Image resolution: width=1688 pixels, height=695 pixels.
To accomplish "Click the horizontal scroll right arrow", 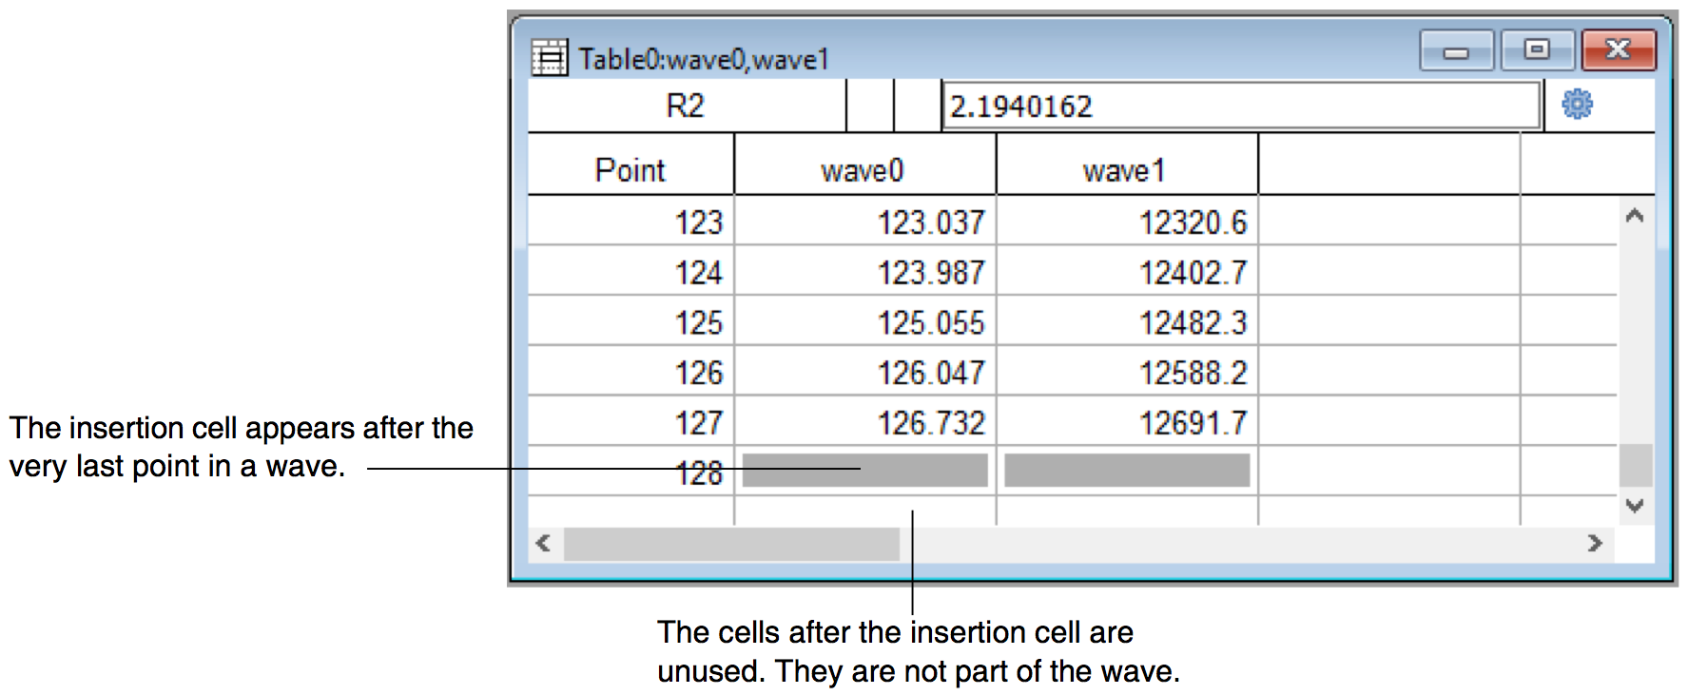I will [1595, 544].
